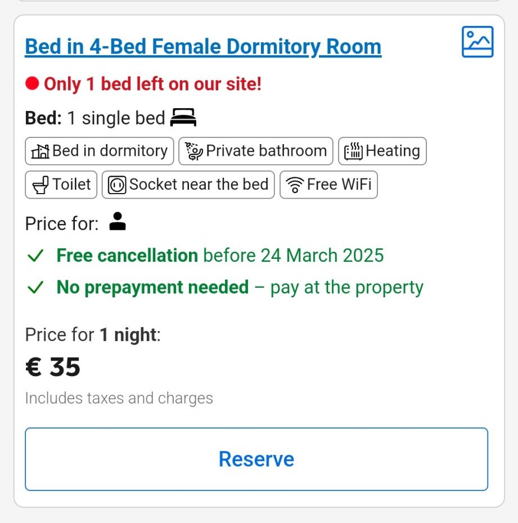The image size is (518, 523).
Task: Click the free cancellation checkmark
Action: (35, 256)
